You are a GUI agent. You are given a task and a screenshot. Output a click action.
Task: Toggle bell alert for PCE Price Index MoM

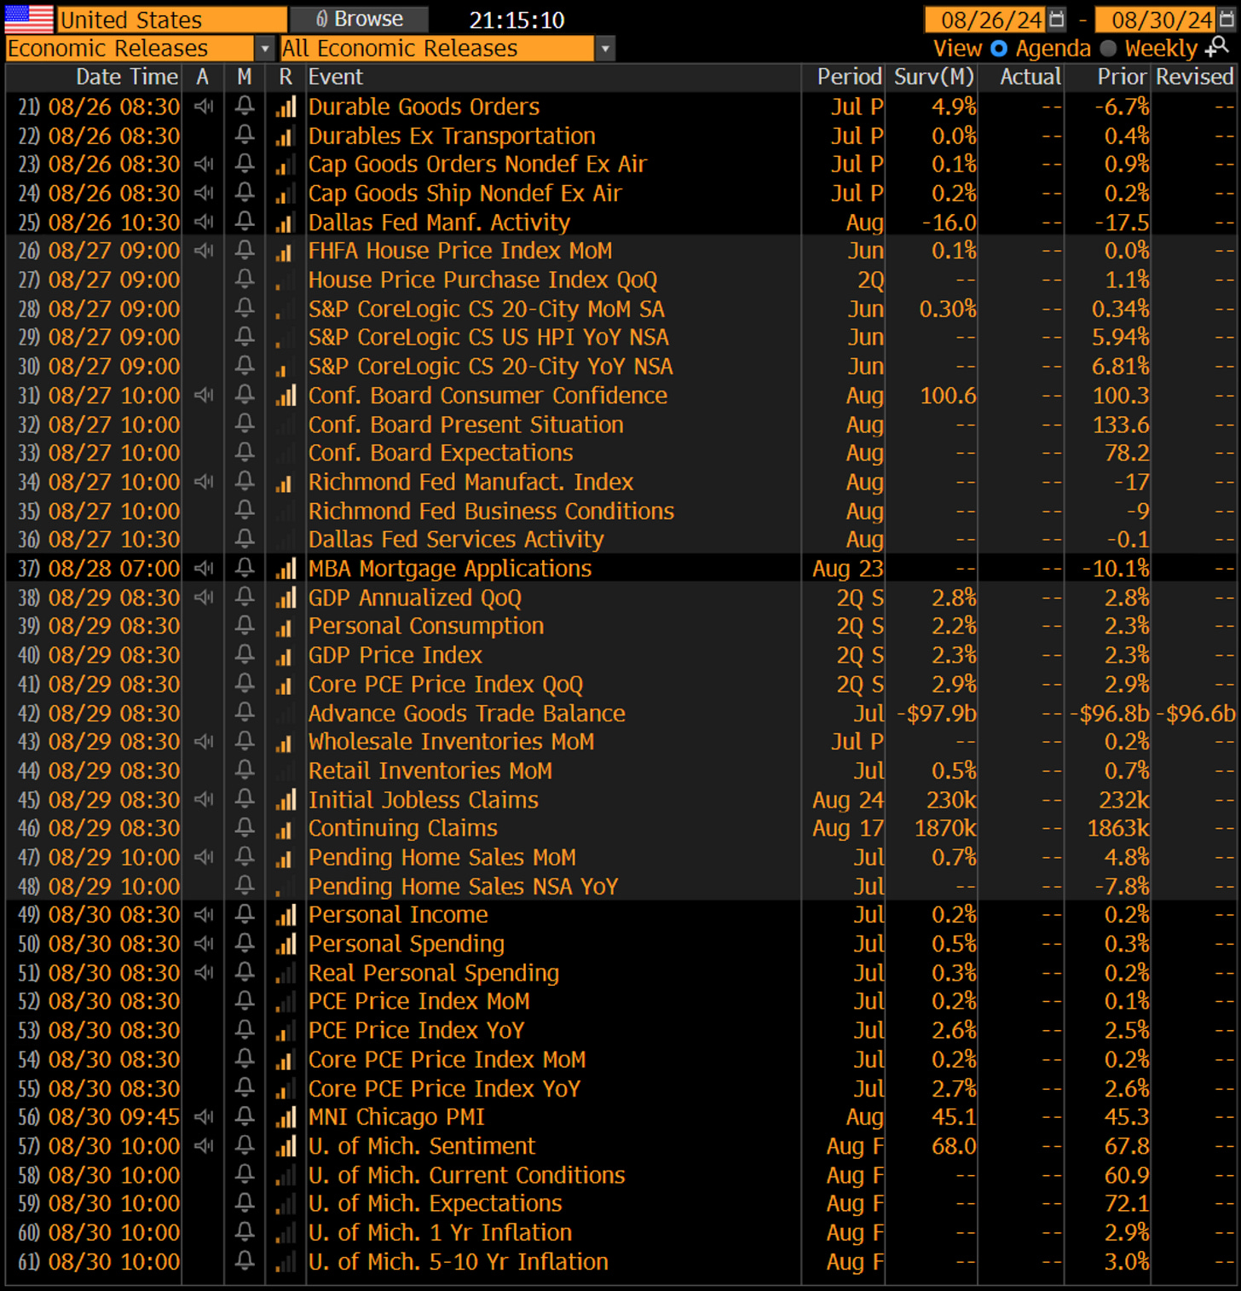click(245, 1001)
